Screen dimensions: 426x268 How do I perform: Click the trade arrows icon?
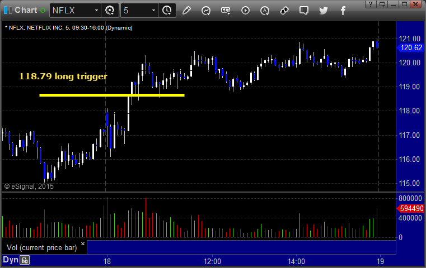click(x=284, y=11)
